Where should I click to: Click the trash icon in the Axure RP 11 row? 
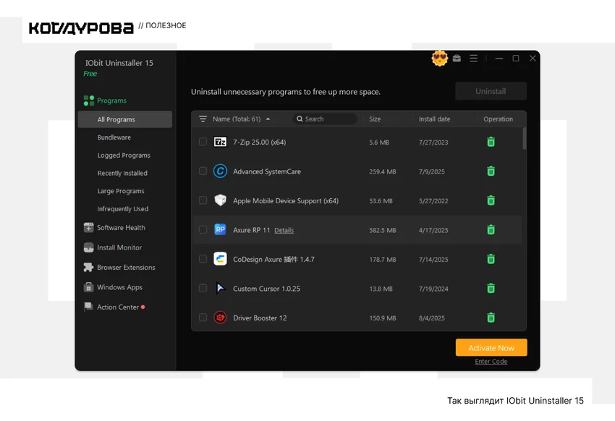point(491,230)
